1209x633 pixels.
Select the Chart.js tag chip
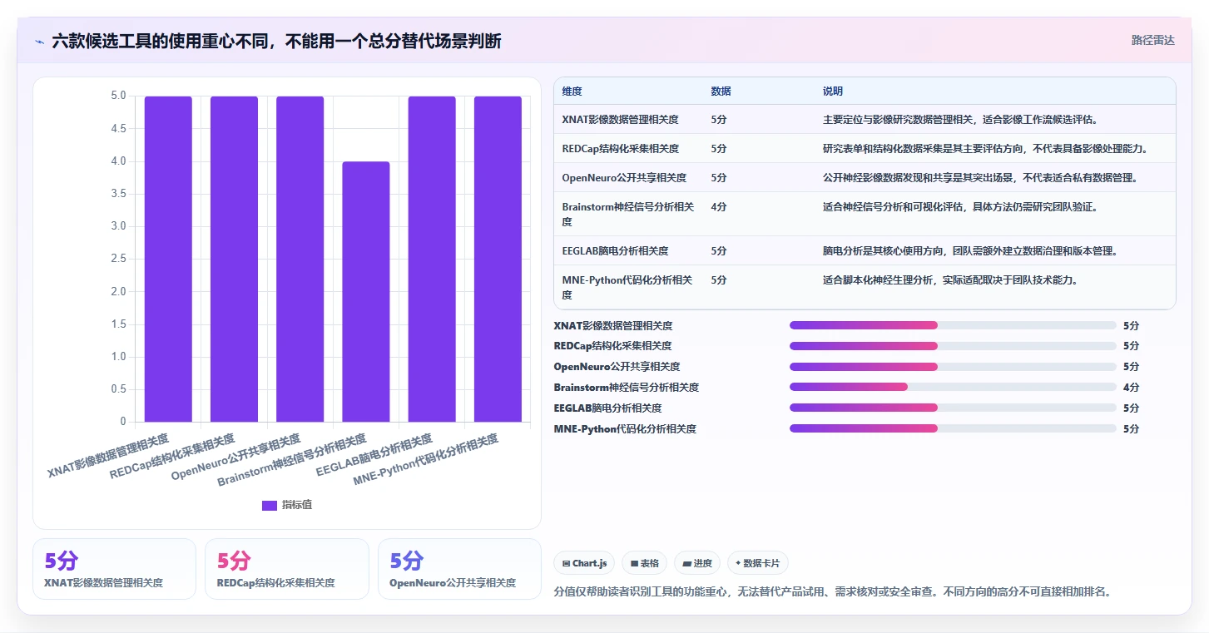tap(584, 563)
